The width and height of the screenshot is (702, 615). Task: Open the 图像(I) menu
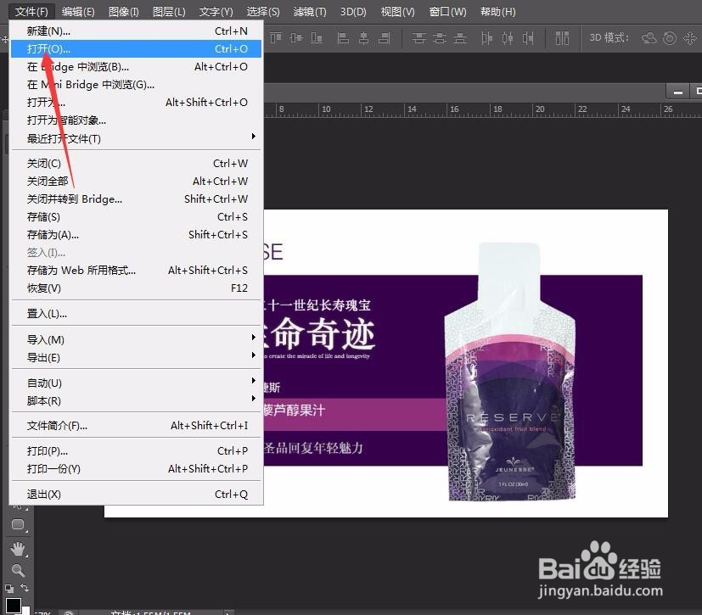(x=124, y=12)
